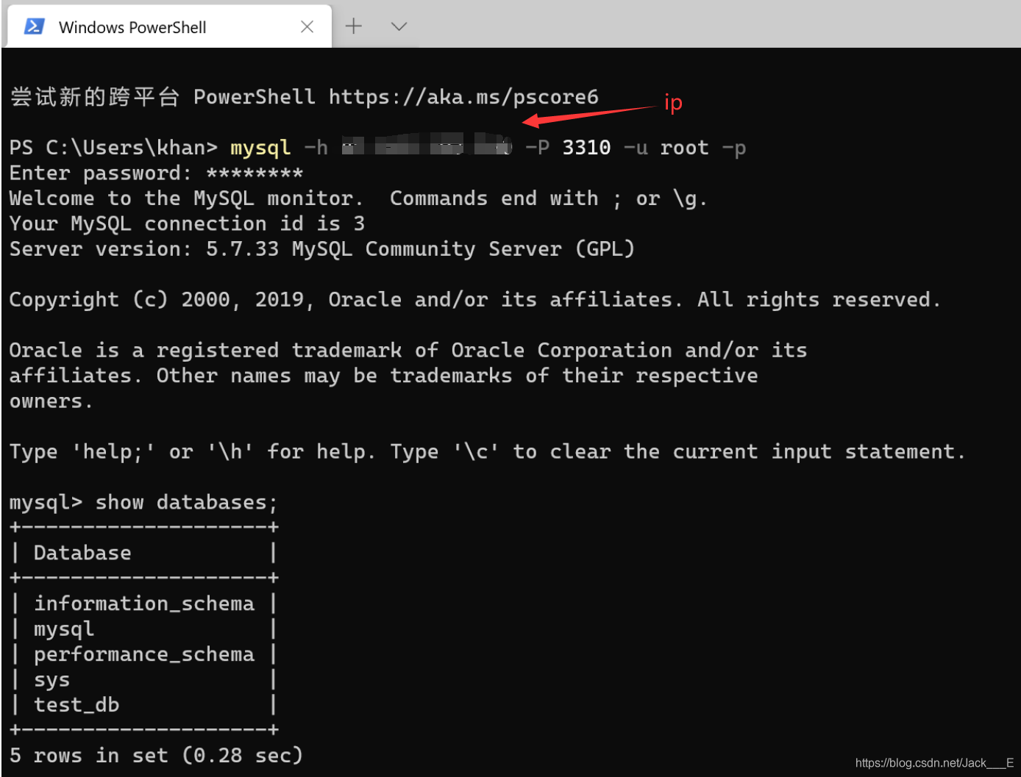
Task: Click '5 rows in set (0.28 sec)' line
Action: 156,756
